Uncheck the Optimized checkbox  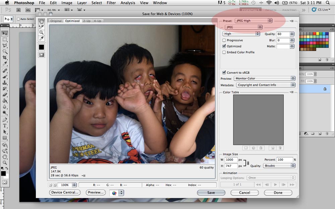pos(224,46)
